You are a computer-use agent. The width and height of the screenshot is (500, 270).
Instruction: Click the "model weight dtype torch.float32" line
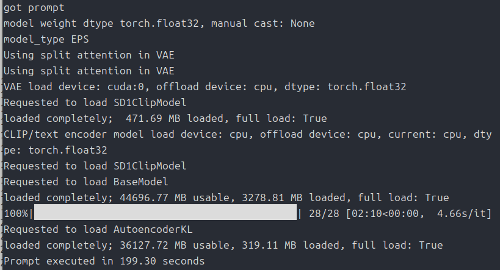coord(159,23)
